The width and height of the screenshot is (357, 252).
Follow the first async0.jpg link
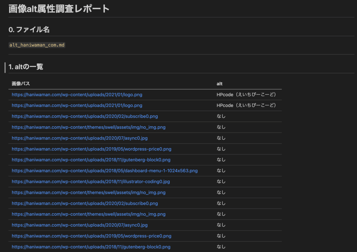click(79, 138)
